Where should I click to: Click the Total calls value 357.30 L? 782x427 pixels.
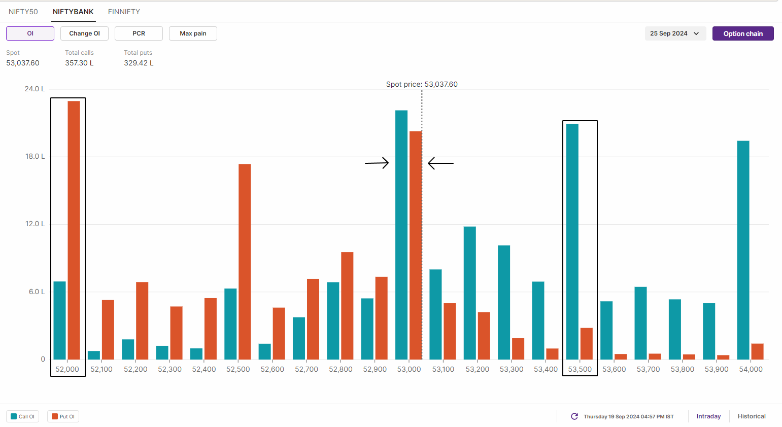click(x=79, y=63)
